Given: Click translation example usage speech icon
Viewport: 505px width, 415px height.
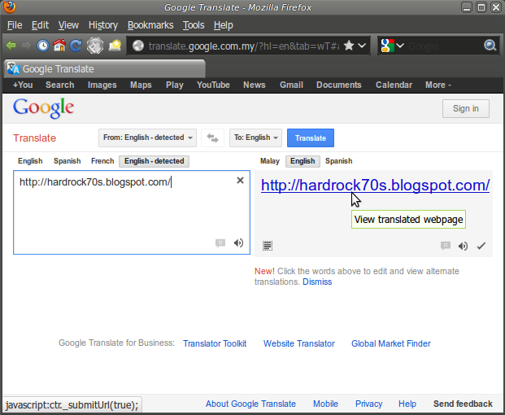Looking at the screenshot, I should point(446,246).
